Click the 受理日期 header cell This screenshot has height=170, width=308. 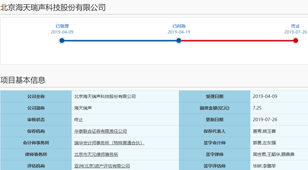215,96
